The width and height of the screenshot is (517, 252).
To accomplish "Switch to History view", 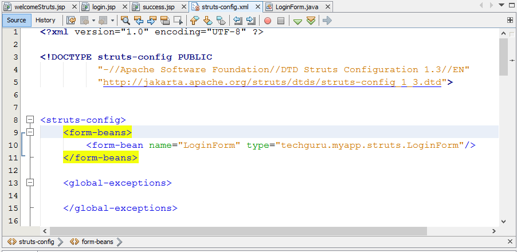I will 45,20.
